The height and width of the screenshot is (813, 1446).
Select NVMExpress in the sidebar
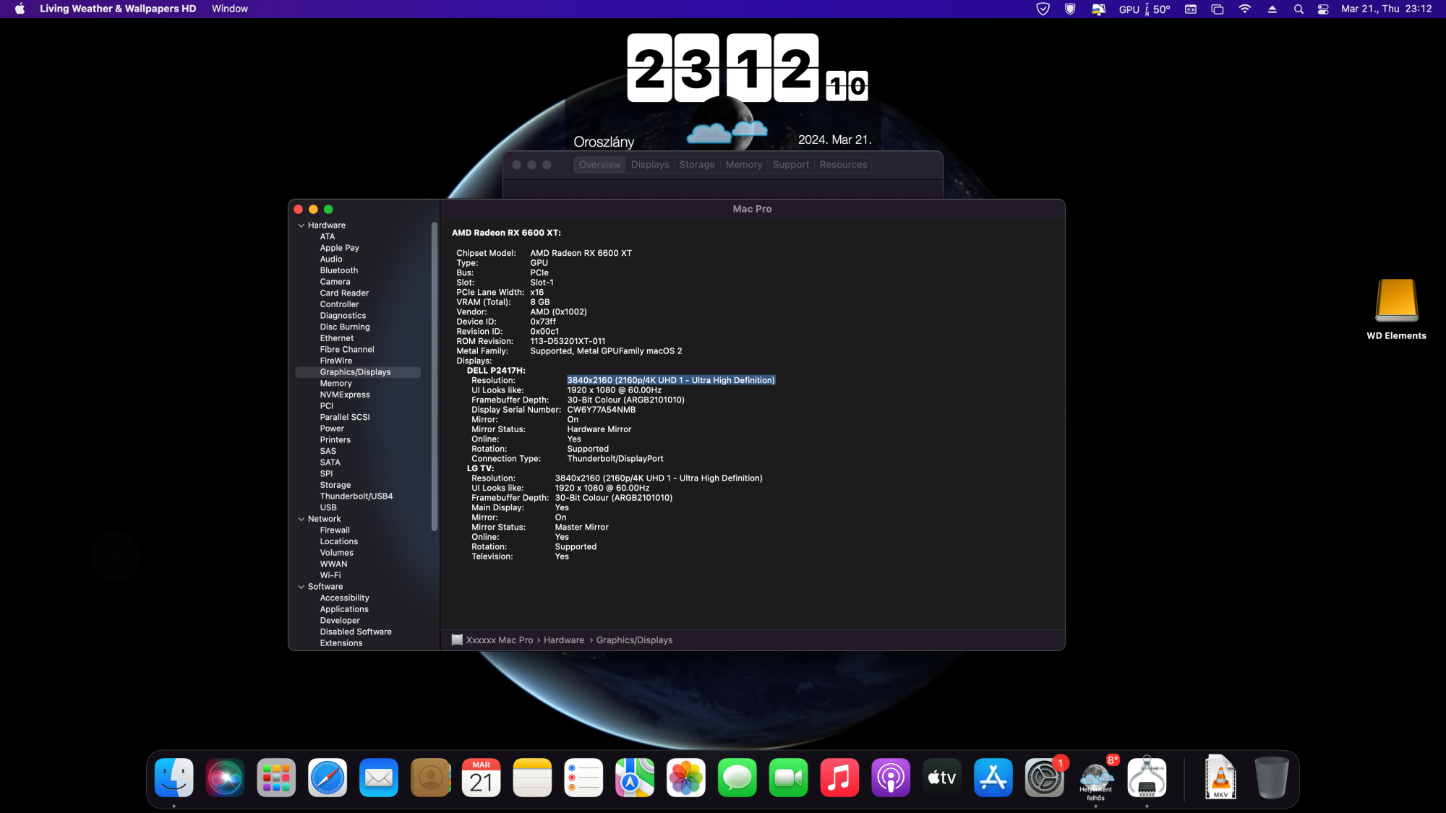click(345, 395)
